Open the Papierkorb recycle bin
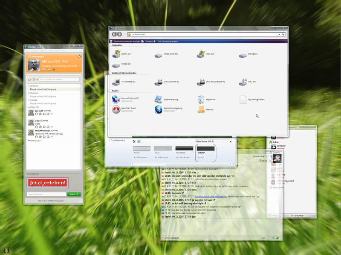Screen dimensions: 341x255 point(201,99)
